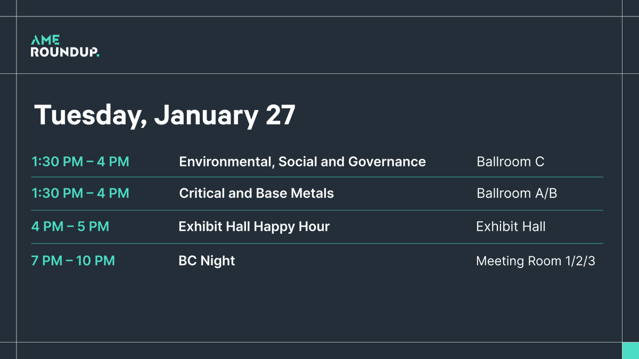The width and height of the screenshot is (639, 359).
Task: Click the number 27 in the heading
Action: pos(280,115)
